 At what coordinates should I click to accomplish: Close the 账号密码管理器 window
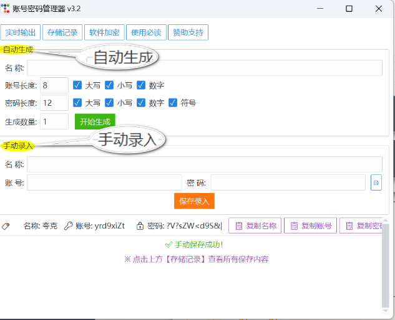pos(379,9)
